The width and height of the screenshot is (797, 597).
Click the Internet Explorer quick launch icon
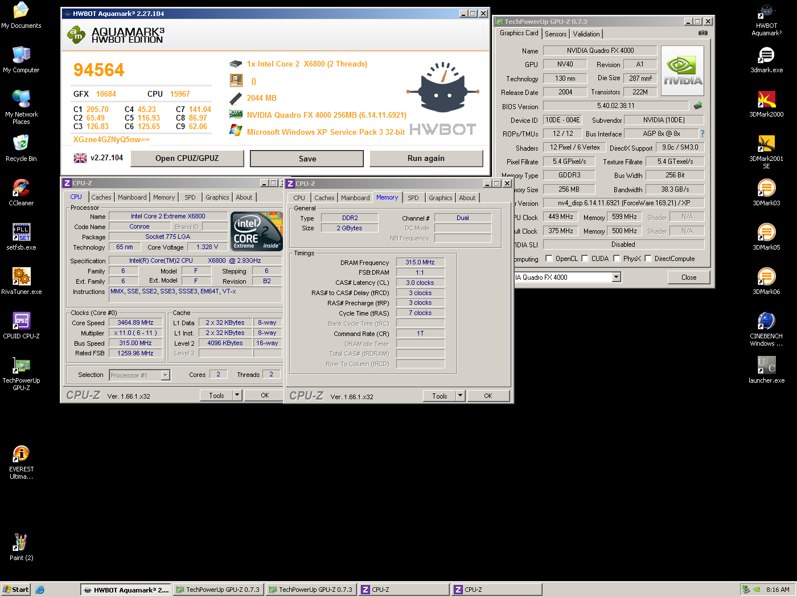point(40,590)
